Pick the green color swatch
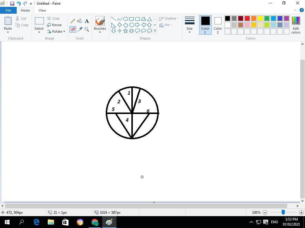Image resolution: width=305 pixels, height=228 pixels. tap(267, 18)
